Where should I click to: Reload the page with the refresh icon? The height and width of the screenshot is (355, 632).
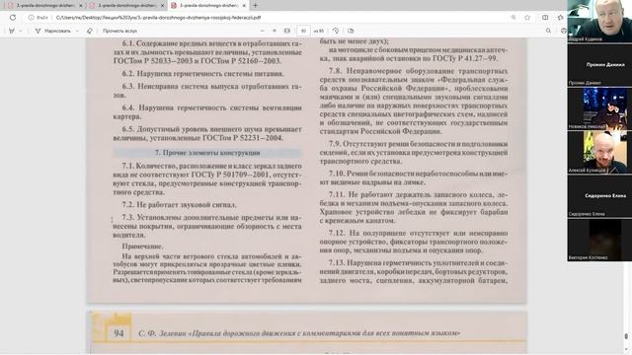click(13, 18)
